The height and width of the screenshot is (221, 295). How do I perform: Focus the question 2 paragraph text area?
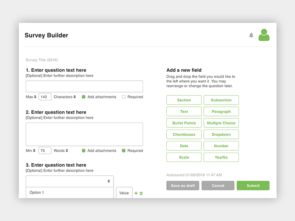coord(84,134)
